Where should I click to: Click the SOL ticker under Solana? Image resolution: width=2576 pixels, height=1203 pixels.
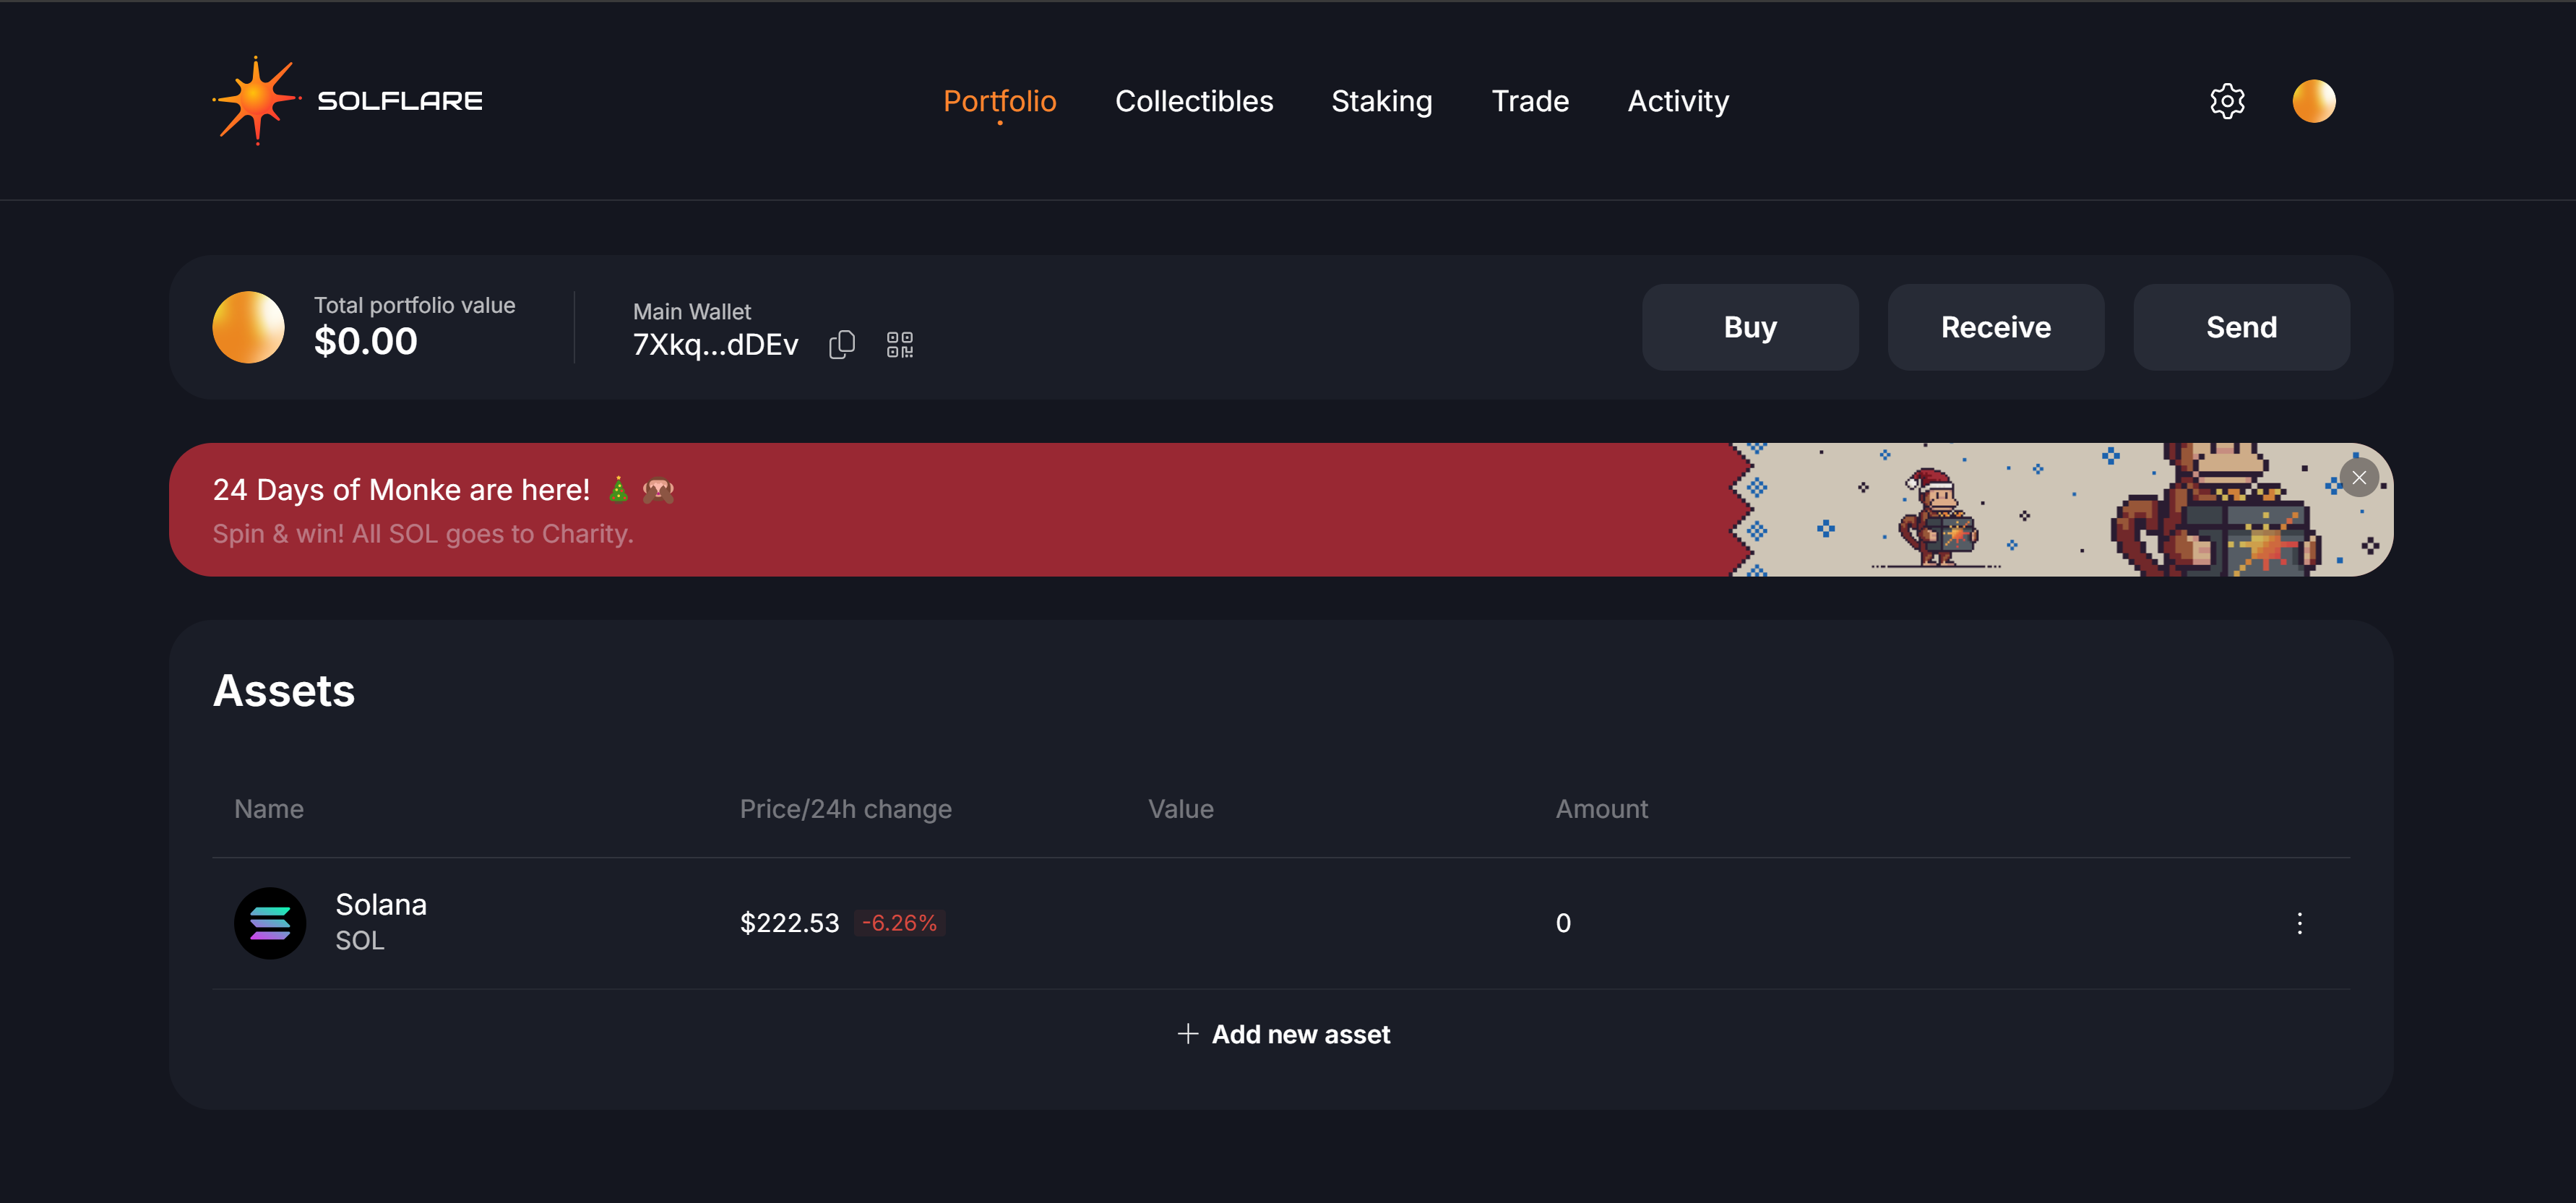[x=359, y=941]
